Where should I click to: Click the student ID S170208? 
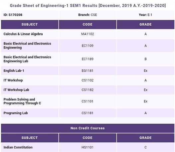click(x=13, y=15)
